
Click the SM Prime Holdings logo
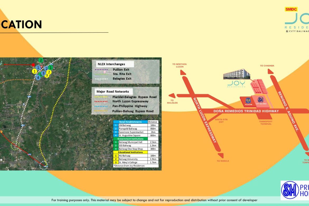295,190
